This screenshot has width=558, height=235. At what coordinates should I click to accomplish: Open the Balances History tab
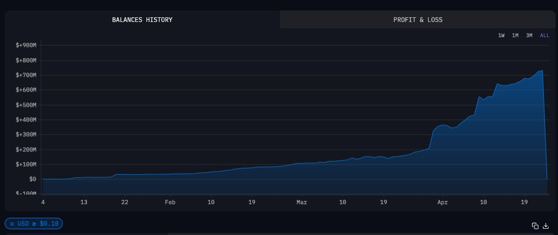[142, 19]
